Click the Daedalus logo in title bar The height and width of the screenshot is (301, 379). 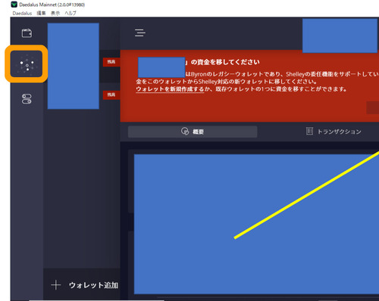pos(14,5)
